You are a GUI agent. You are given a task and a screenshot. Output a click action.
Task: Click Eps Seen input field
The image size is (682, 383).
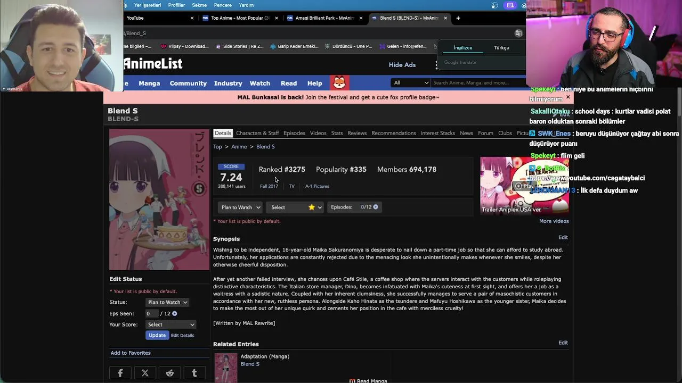152,314
